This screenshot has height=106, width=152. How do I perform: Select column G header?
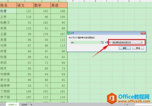point(84,1)
